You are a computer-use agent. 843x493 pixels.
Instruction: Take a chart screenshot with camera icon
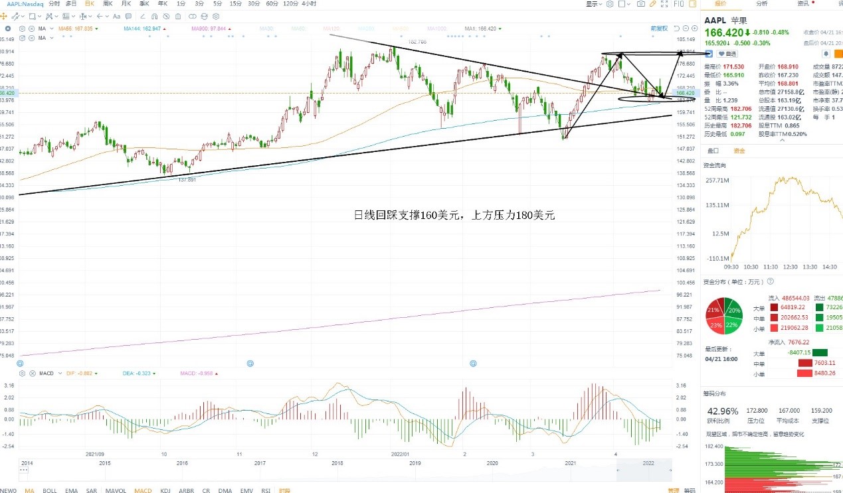[x=641, y=4]
